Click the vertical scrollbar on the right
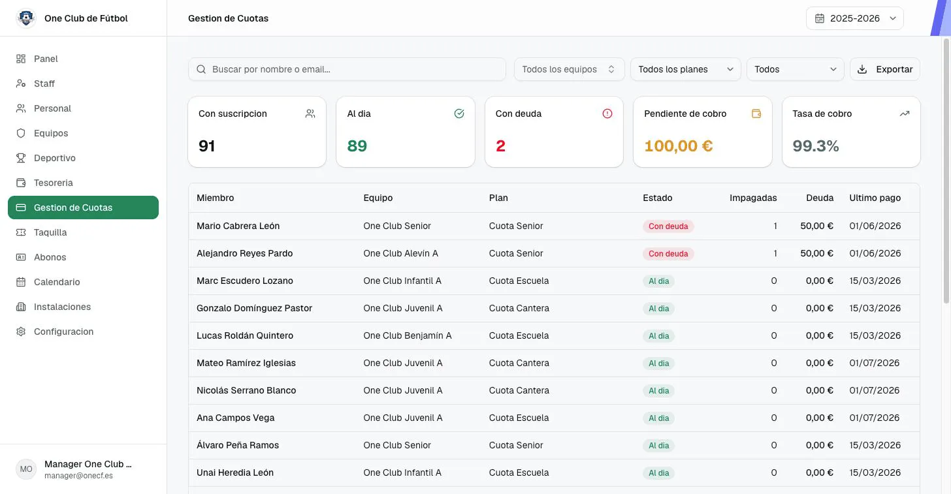This screenshot has width=951, height=494. coord(947,170)
